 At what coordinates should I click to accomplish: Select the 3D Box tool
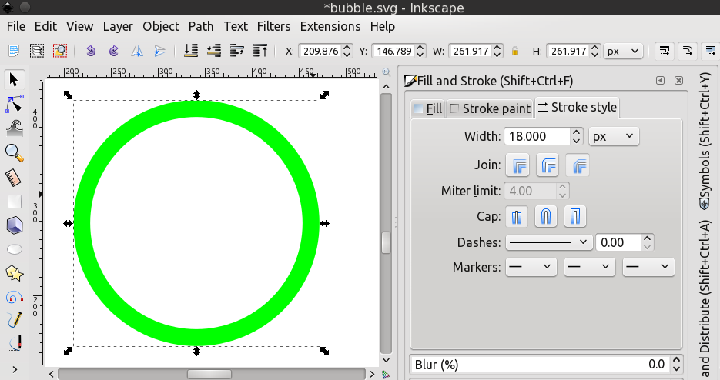[x=14, y=225]
